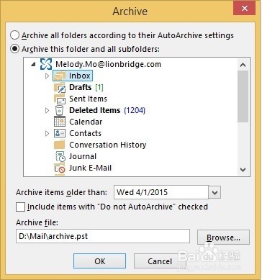This screenshot has width=262, height=280.
Task: Click Browse to choose archive file
Action: point(223,238)
